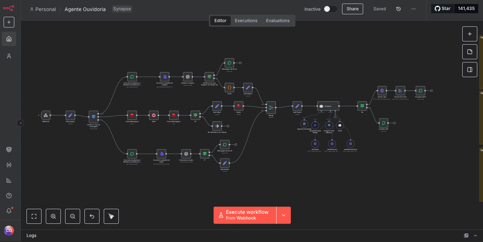
Task: Click the Synapse workflow tag
Action: 122,9
